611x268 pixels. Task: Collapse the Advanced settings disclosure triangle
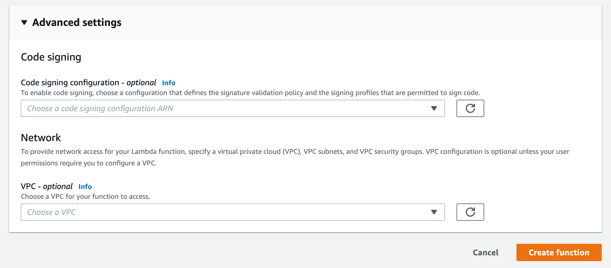point(24,22)
